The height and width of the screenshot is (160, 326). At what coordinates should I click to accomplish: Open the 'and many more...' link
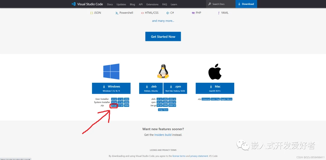tap(163, 21)
